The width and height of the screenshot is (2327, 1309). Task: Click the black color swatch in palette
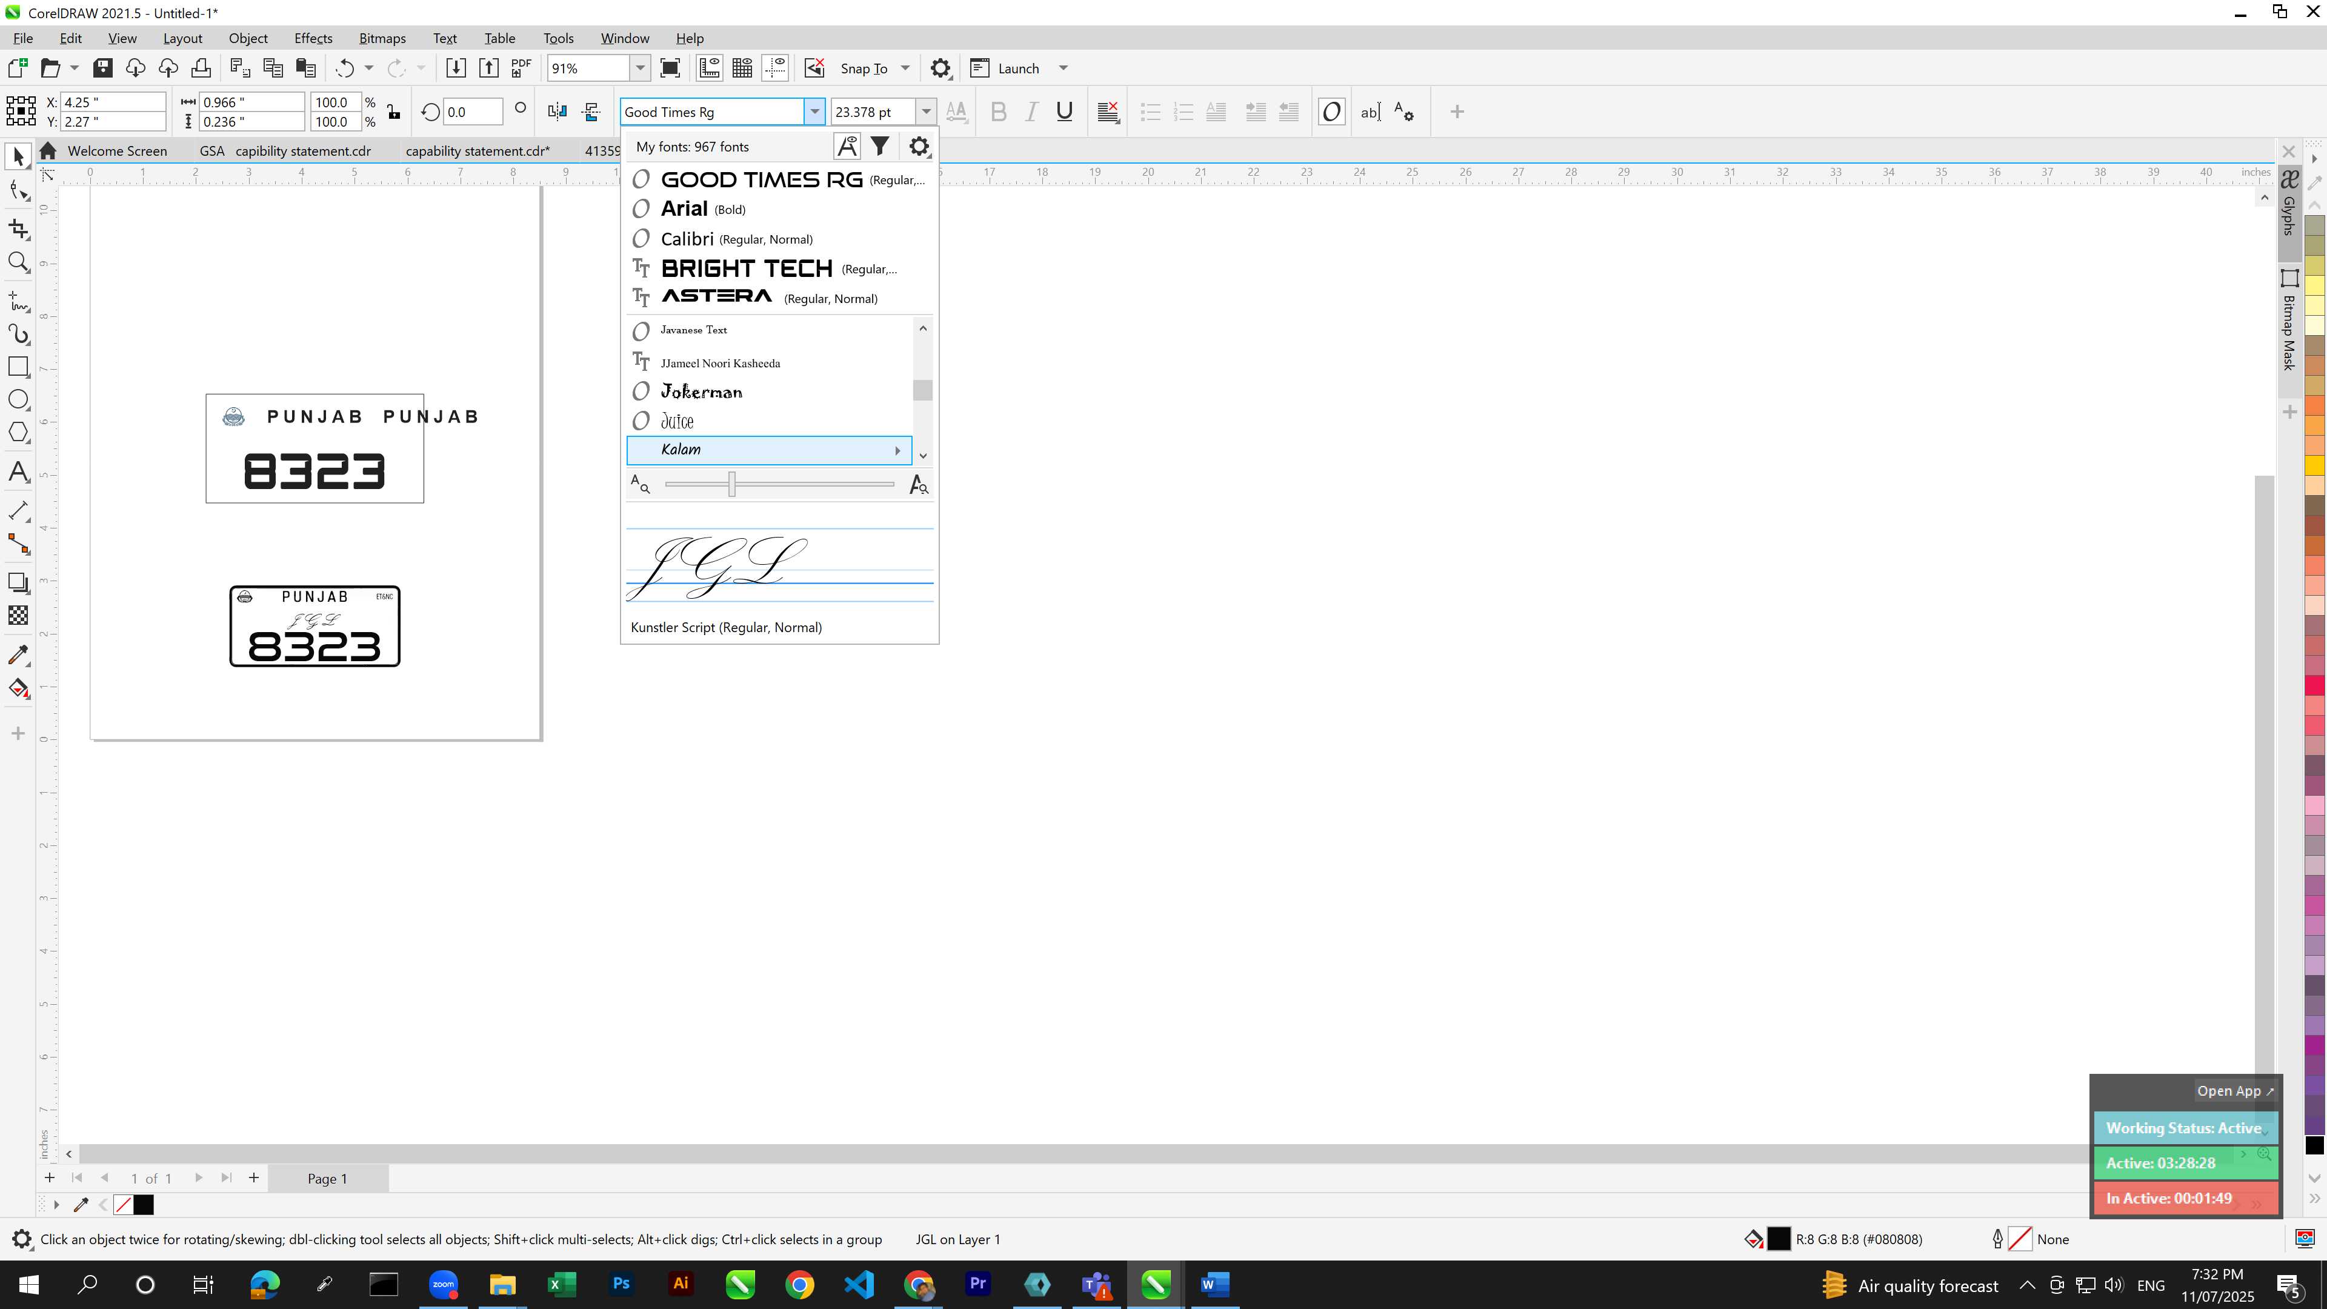(x=2314, y=1145)
